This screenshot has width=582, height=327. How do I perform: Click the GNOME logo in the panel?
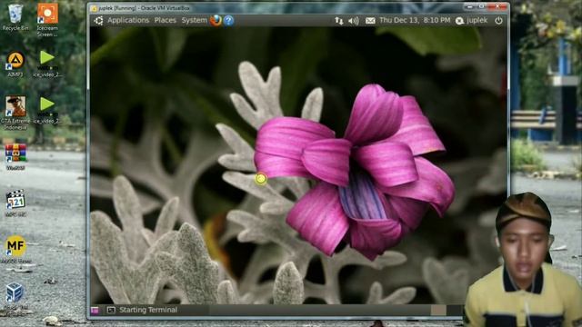tap(98, 21)
